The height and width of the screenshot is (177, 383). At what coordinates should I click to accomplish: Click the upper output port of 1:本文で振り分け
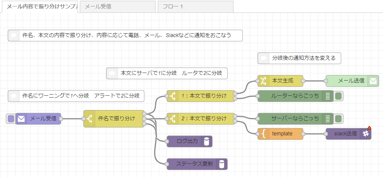pyautogui.click(x=235, y=93)
